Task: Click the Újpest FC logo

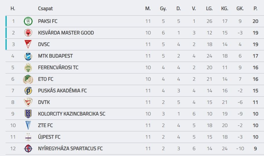Action: [28, 137]
